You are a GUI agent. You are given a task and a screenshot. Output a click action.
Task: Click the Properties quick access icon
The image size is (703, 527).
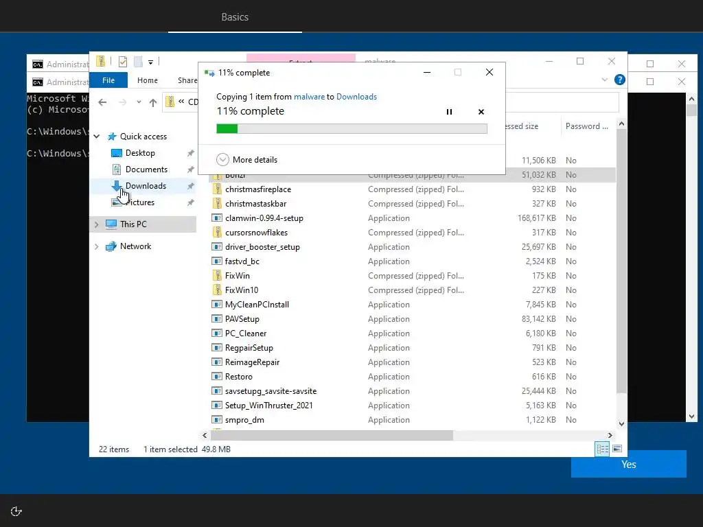pyautogui.click(x=122, y=62)
